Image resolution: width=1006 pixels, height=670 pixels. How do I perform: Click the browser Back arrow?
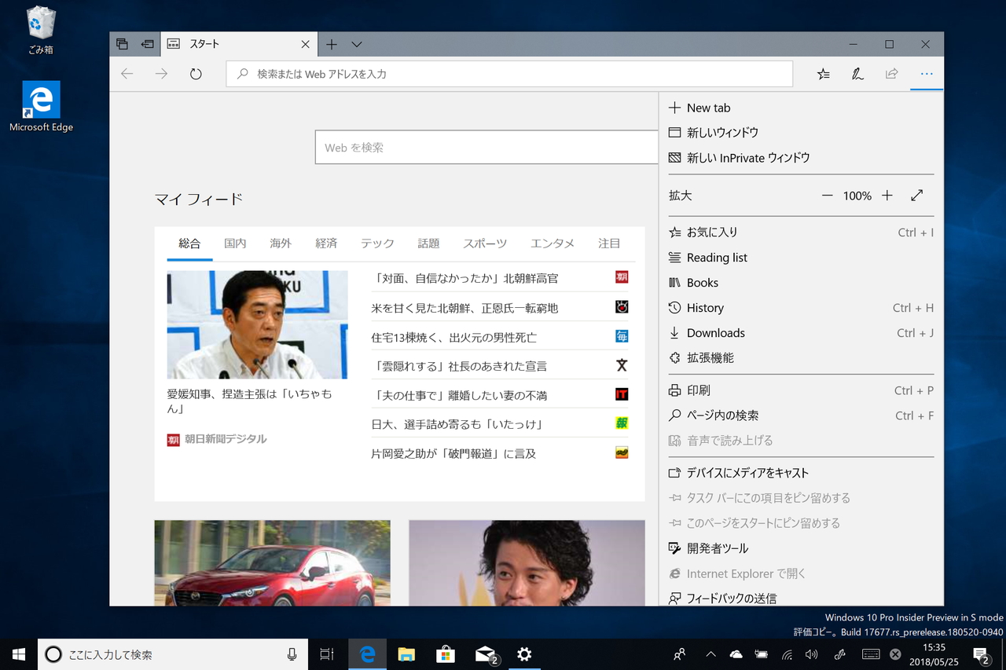pyautogui.click(x=127, y=74)
